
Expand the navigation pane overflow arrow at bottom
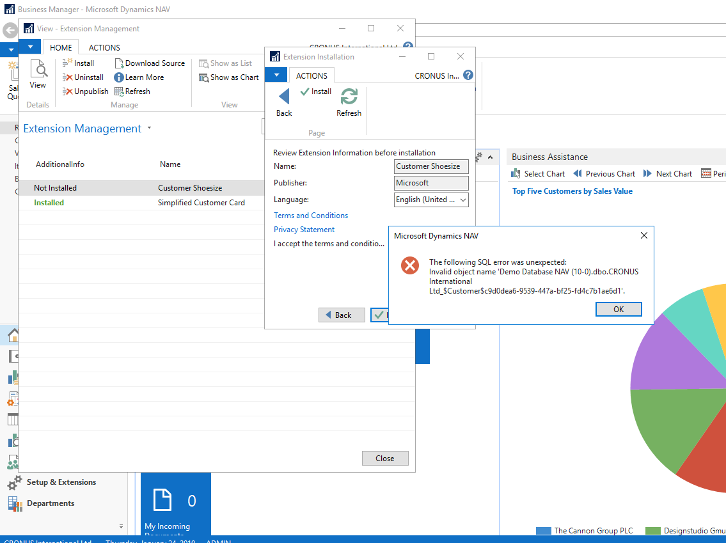tap(121, 526)
